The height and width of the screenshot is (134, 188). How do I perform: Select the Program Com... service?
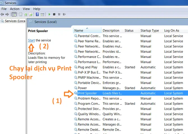click(131, 104)
